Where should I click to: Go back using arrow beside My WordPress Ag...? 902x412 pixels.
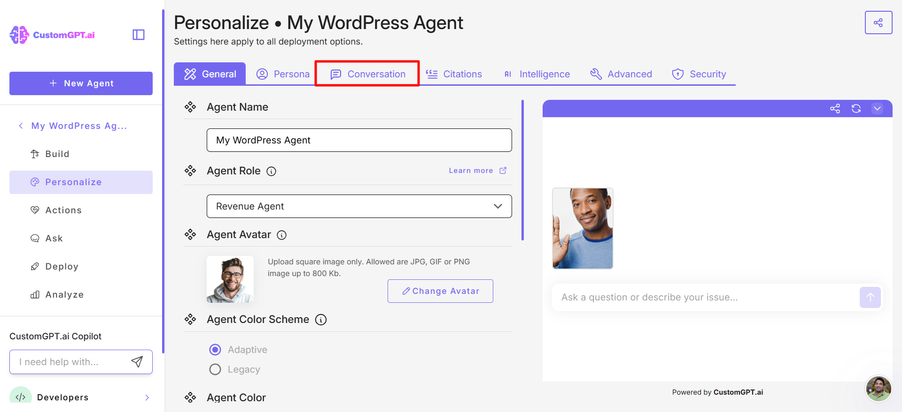[x=21, y=126]
